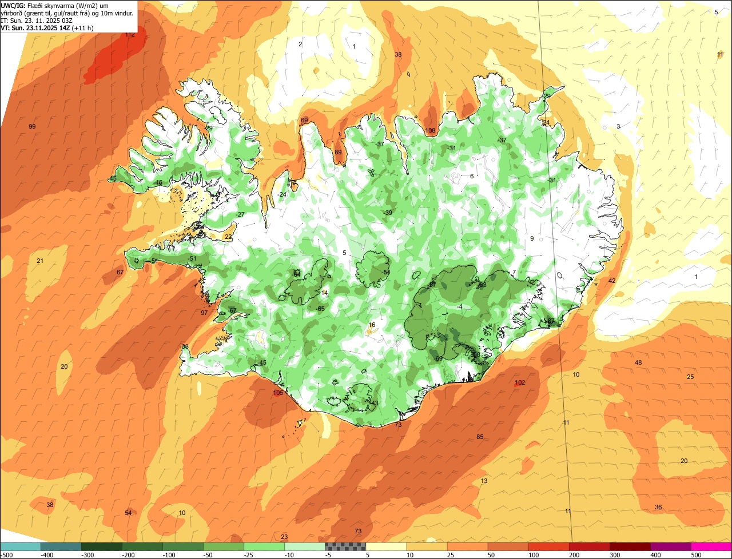Select the light teal swatch between -500 and -400

click(x=21, y=546)
